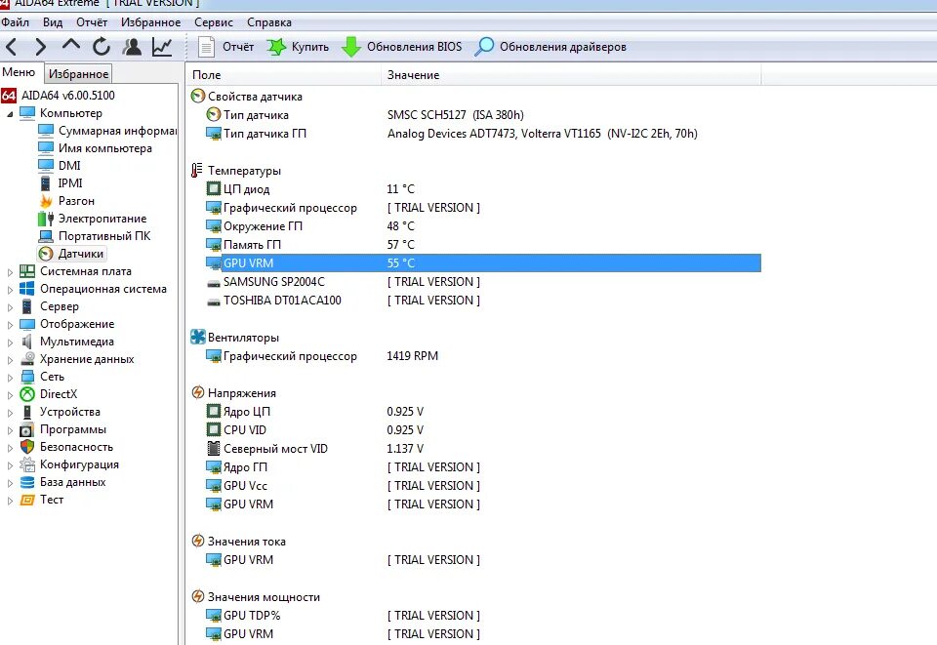Expand the Операционная система node

pyautogui.click(x=10, y=290)
